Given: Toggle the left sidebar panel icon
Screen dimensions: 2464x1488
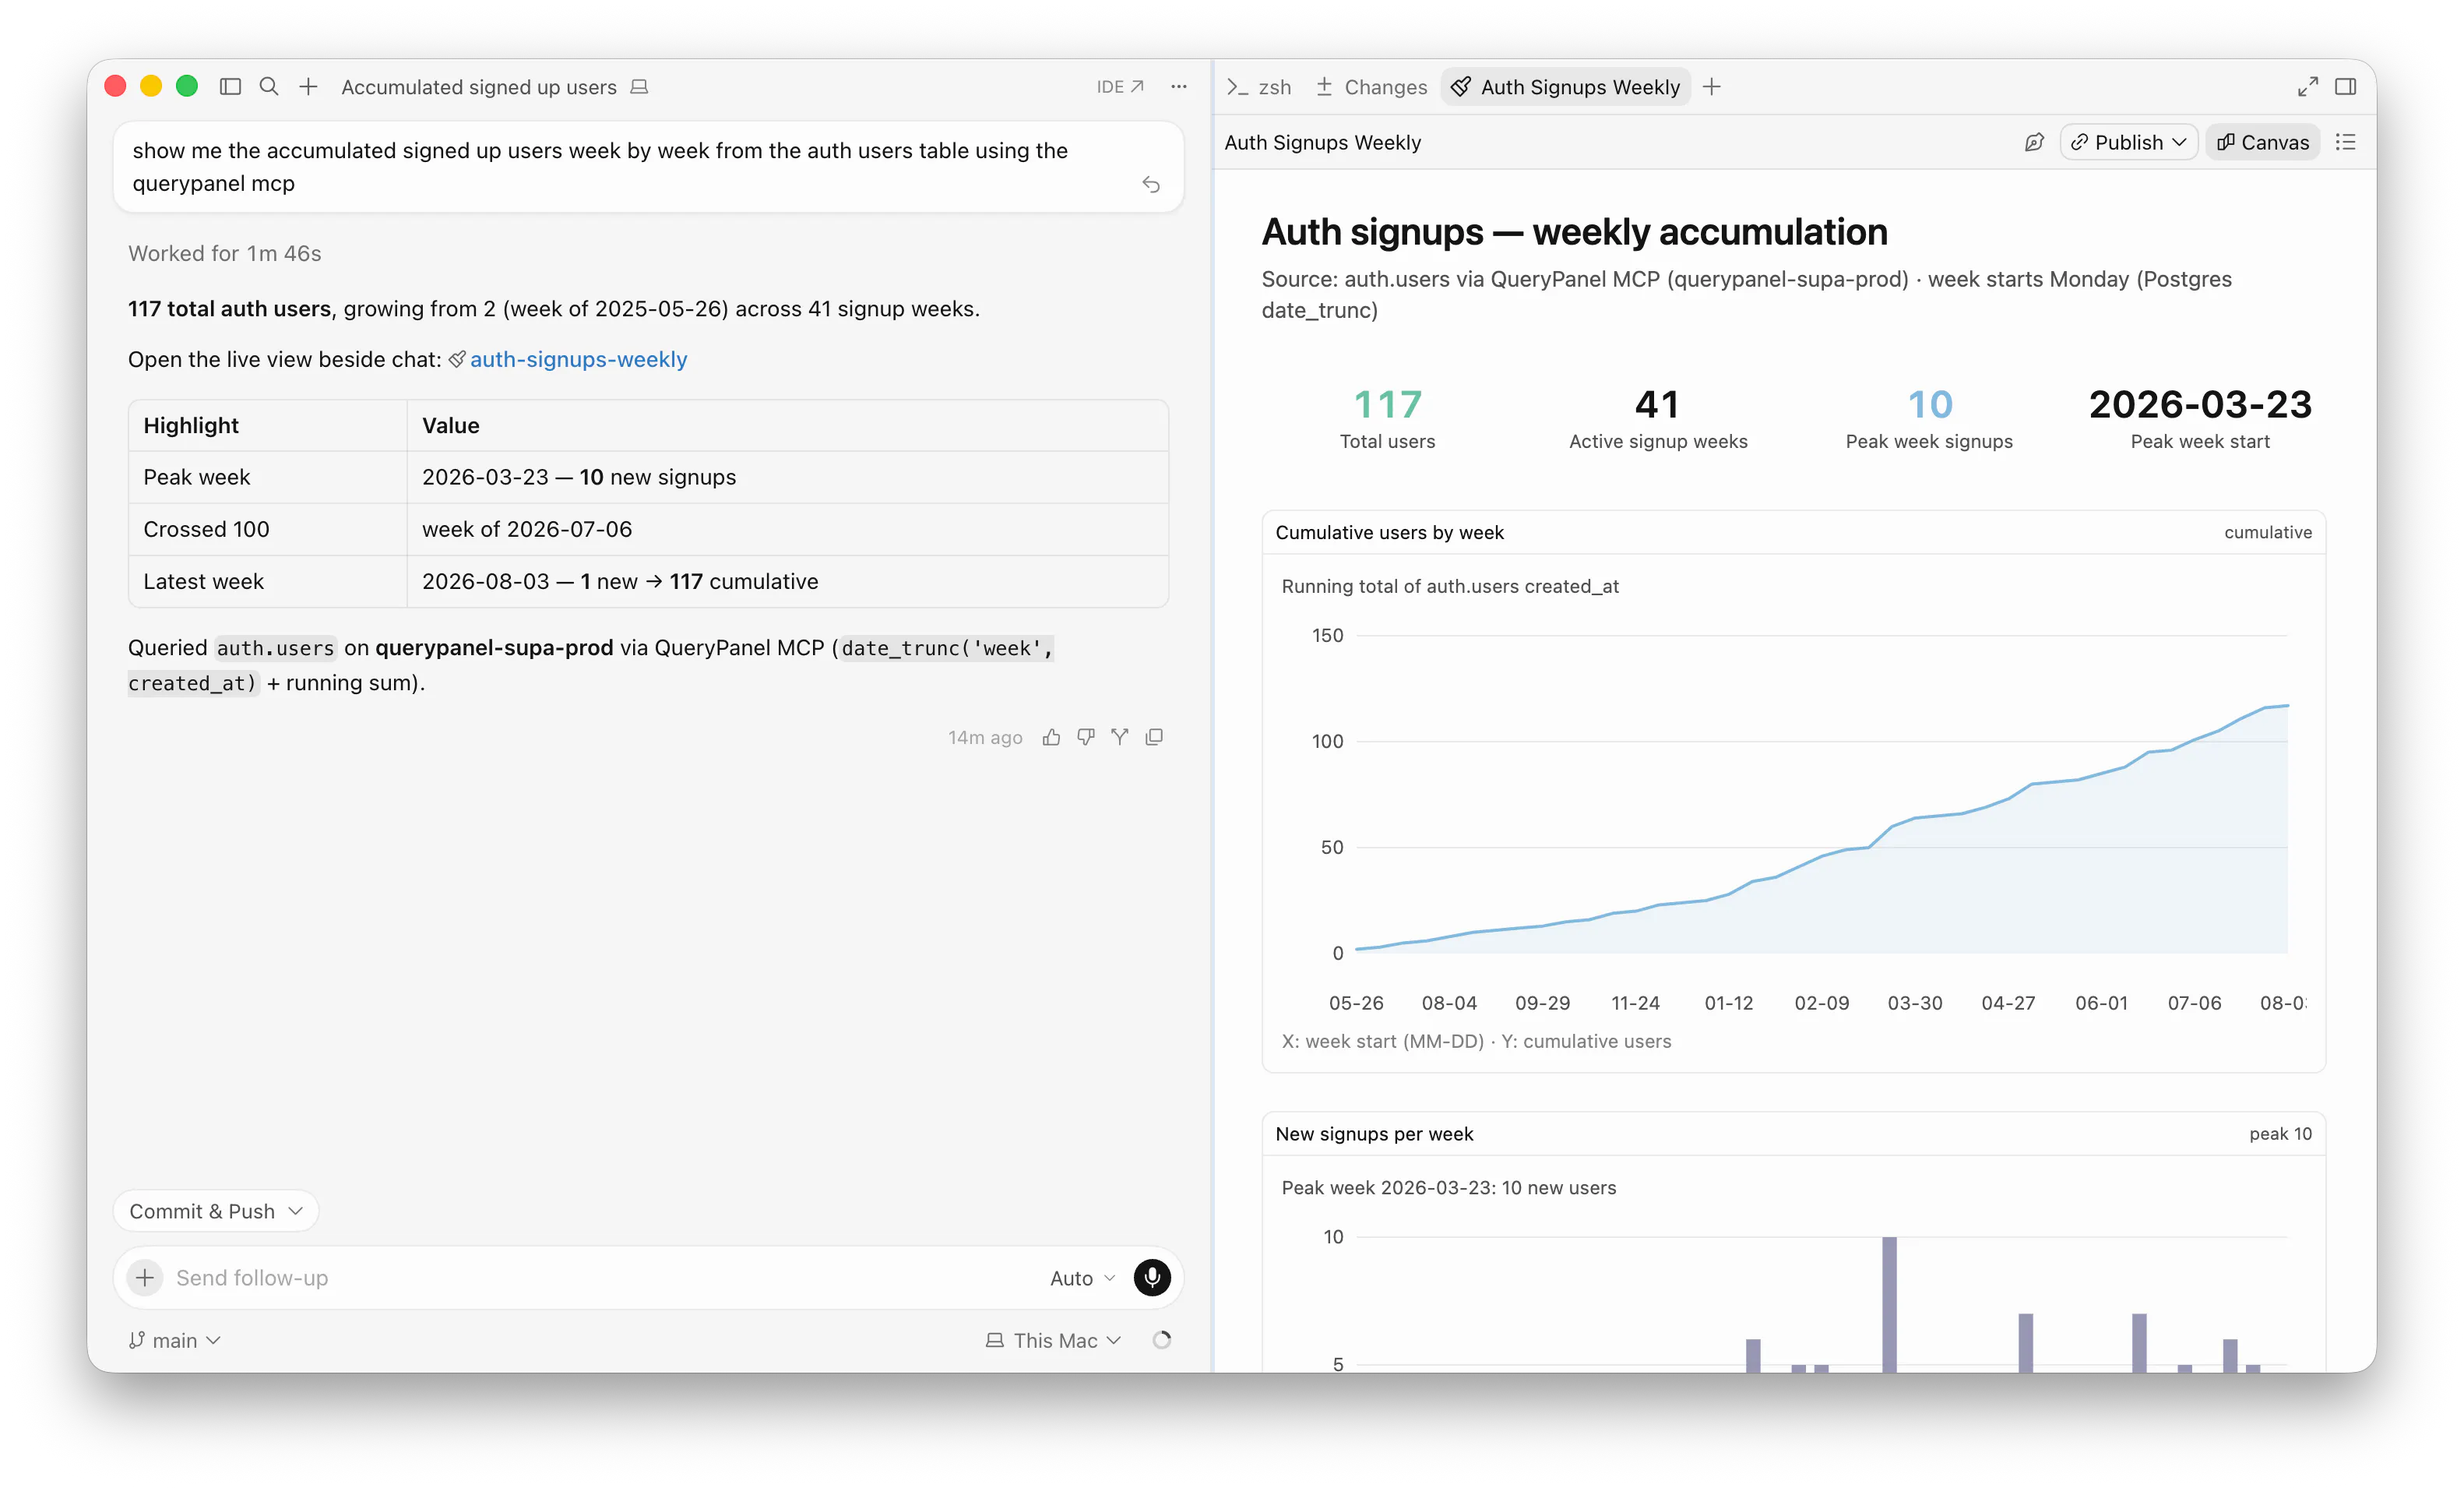Looking at the screenshot, I should (x=230, y=87).
